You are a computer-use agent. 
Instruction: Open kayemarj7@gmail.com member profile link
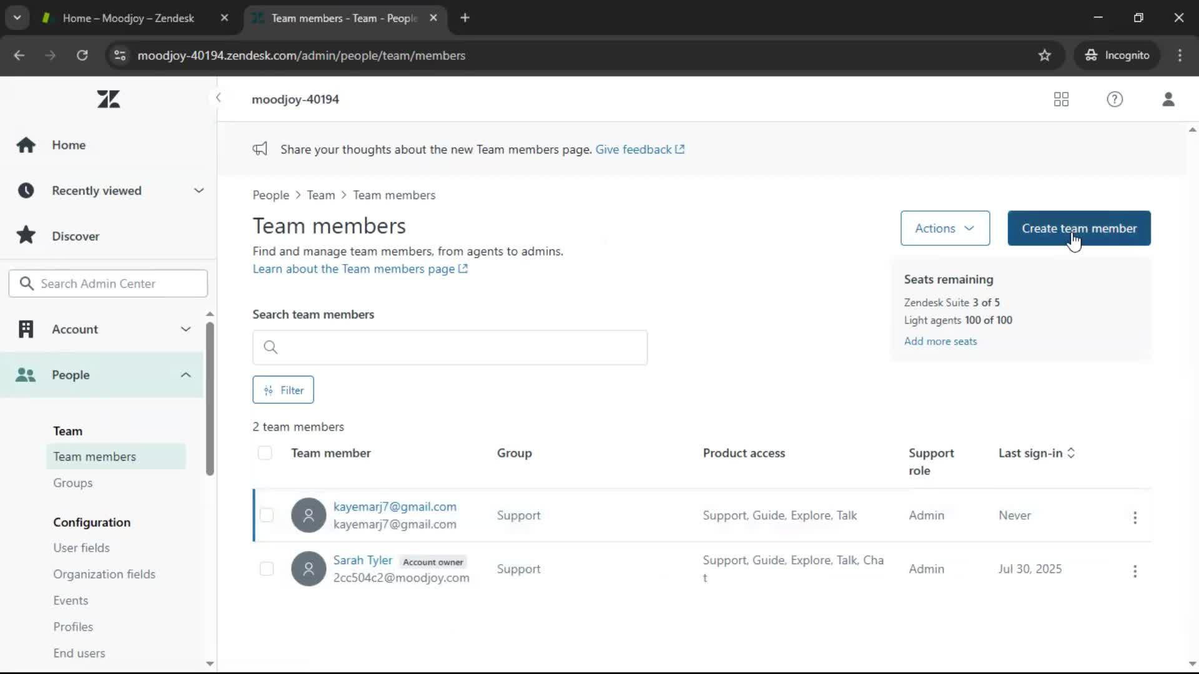(x=395, y=507)
